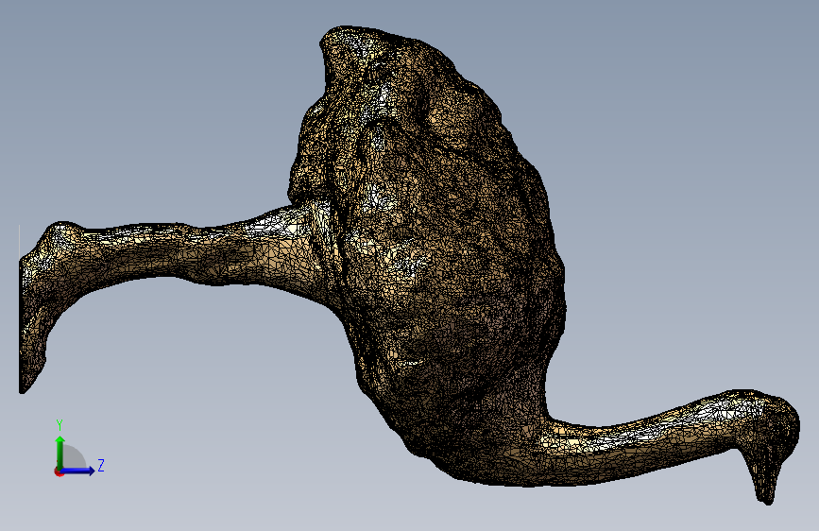Click the Y label of the orientation triad

pyautogui.click(x=60, y=424)
